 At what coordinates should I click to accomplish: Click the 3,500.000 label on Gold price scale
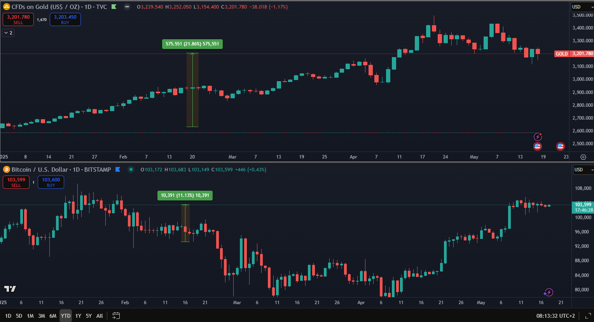tap(583, 15)
